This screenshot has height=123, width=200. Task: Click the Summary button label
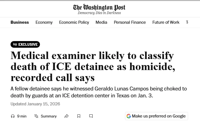(49, 116)
